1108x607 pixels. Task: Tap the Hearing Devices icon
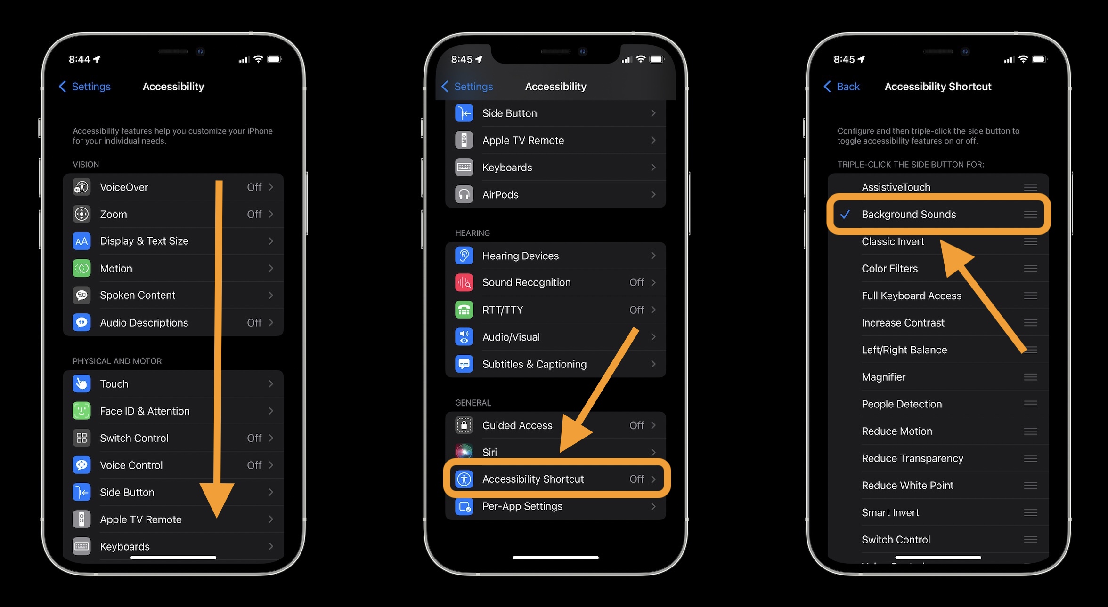click(x=464, y=255)
